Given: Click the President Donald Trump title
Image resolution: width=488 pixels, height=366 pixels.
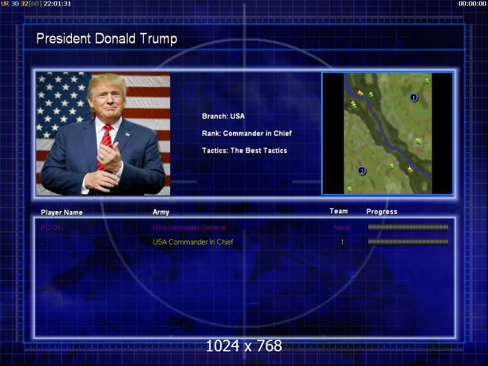Looking at the screenshot, I should (x=106, y=39).
